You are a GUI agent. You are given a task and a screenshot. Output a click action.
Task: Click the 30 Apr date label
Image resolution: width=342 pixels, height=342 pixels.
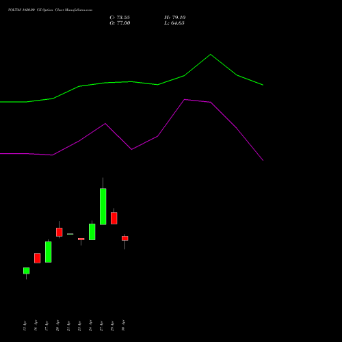[123, 326]
